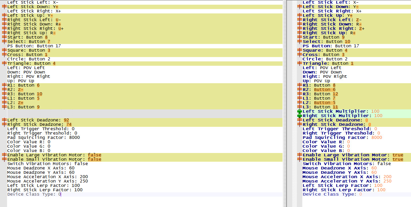Screen dimensions: 411x207
Task: Click the right pane marker beside "R2: Button 6"
Action: pyautogui.click(x=299, y=89)
